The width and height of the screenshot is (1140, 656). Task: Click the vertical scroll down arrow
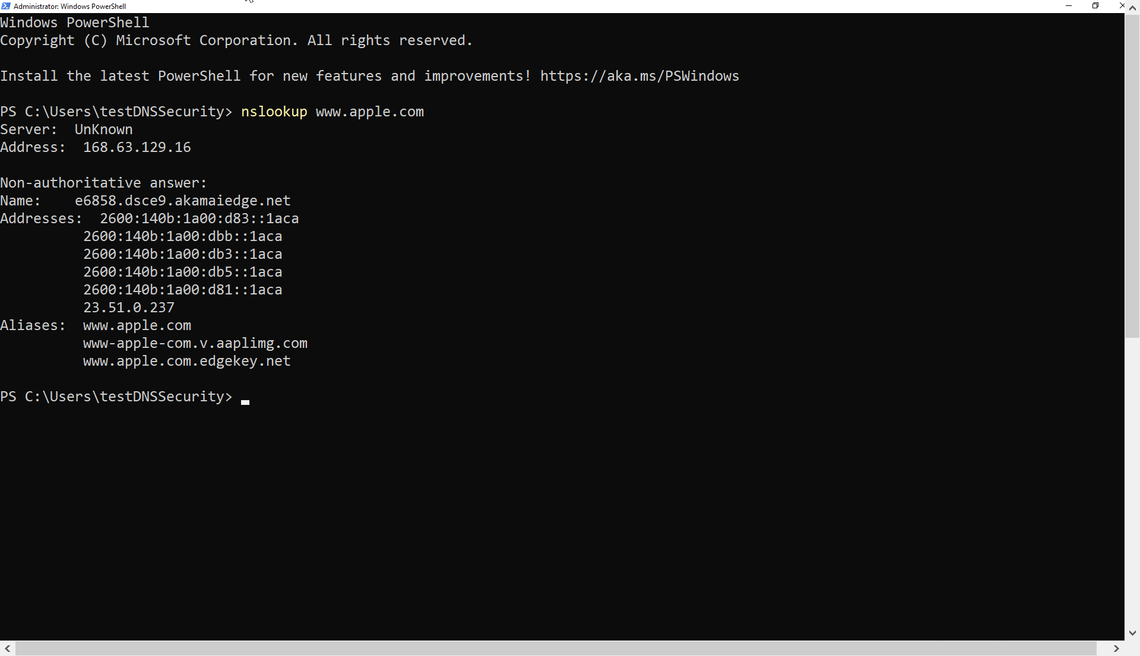pyautogui.click(x=1132, y=633)
